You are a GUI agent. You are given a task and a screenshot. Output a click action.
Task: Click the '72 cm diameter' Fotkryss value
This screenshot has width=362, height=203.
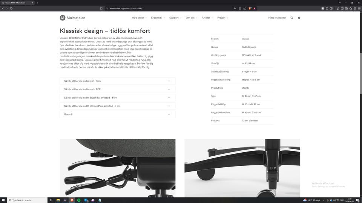(x=250, y=121)
